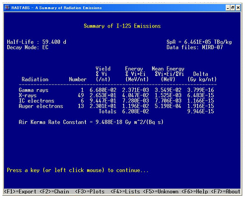
Task: Click 'Press a key to continue' prompt
Action: pos(78,170)
